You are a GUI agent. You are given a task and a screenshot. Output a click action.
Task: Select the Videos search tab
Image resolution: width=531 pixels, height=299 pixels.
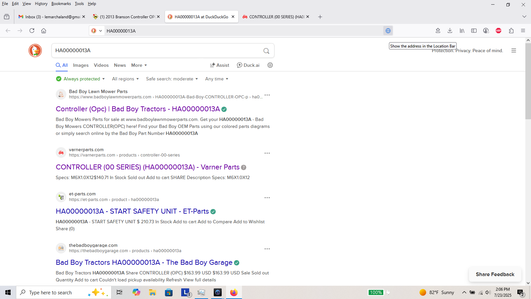[x=101, y=65]
